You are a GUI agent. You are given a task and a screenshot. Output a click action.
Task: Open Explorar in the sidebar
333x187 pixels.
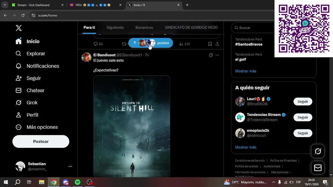tap(30, 54)
